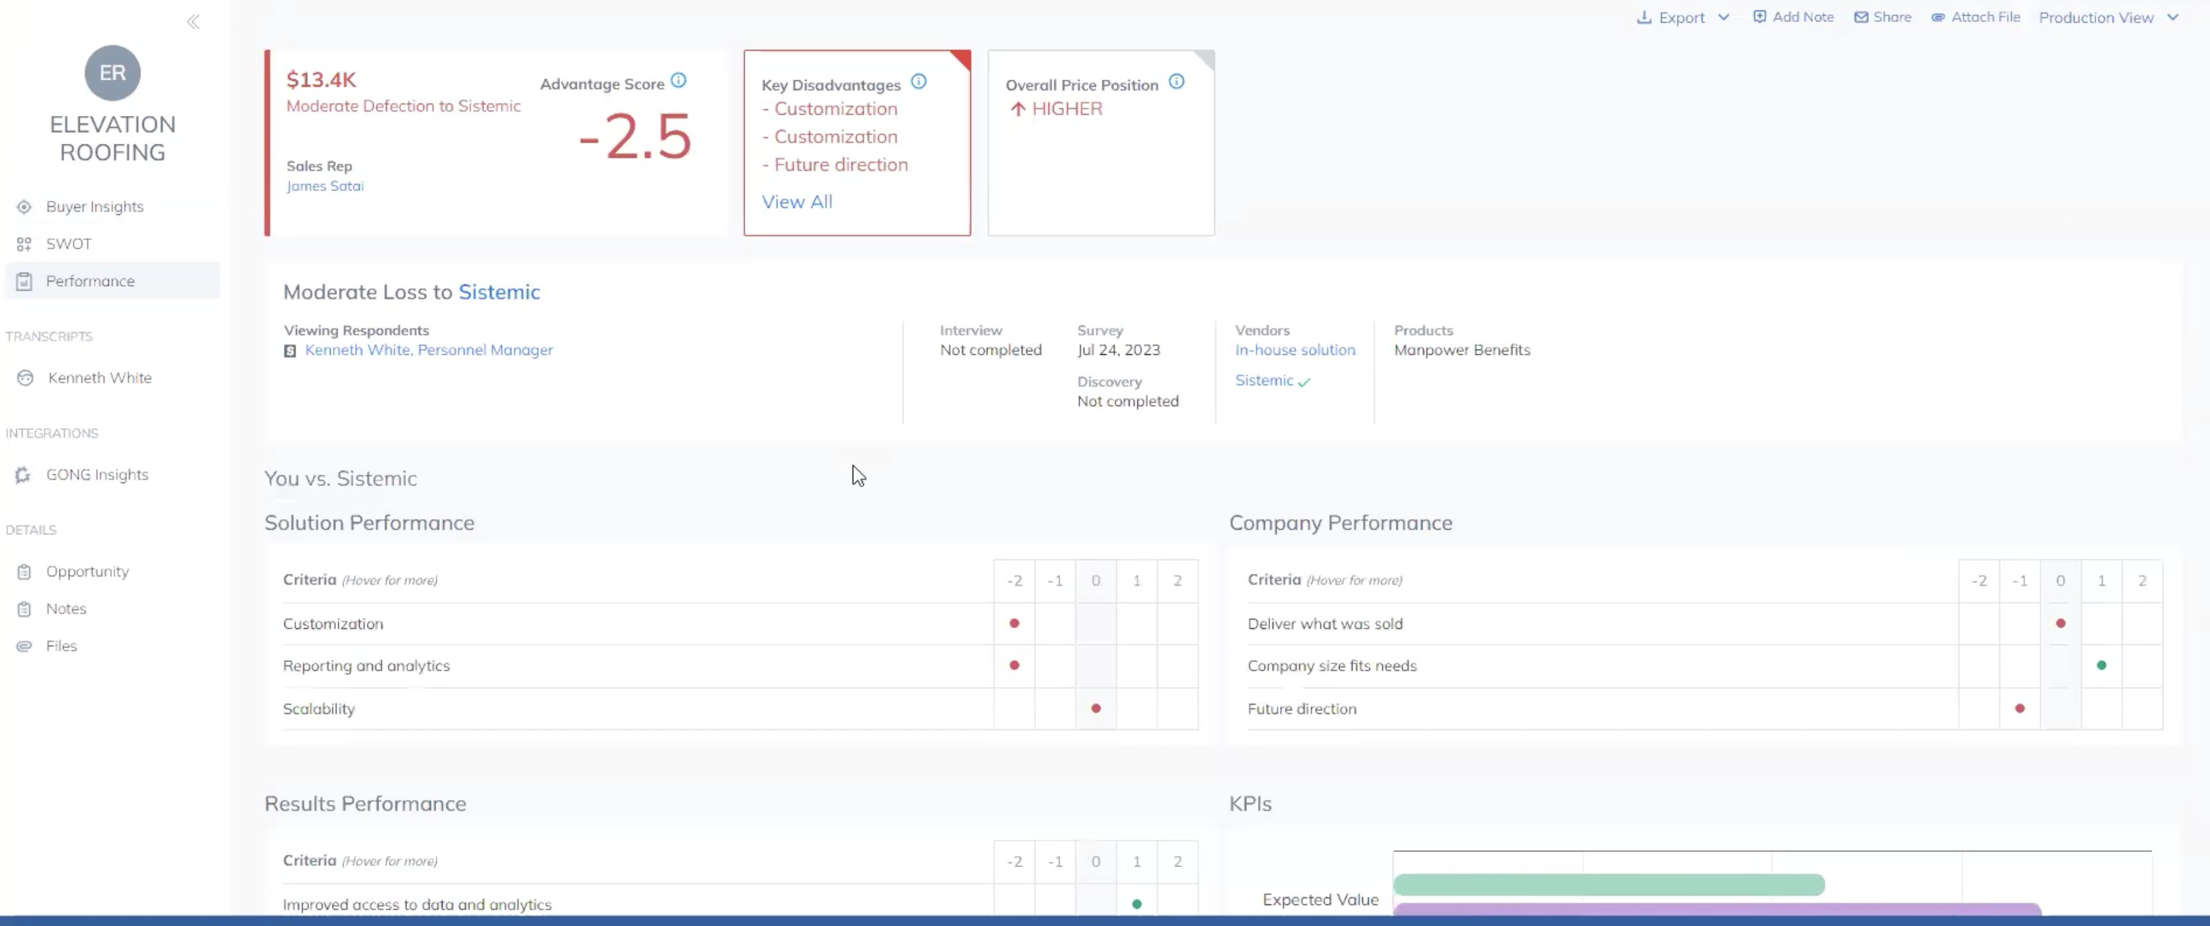
Task: Click Improved access to data score dot
Action: tap(1137, 904)
